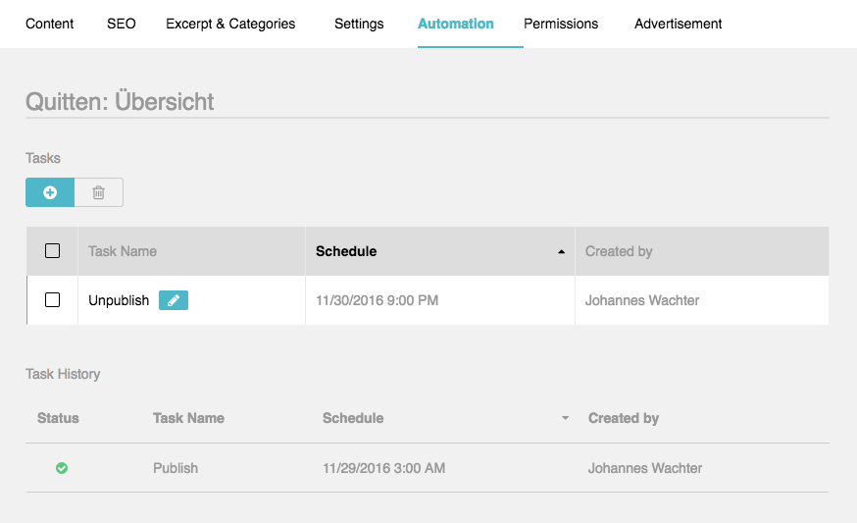Toggle the select-all tasks checkbox
The width and height of the screenshot is (857, 523).
point(53,251)
